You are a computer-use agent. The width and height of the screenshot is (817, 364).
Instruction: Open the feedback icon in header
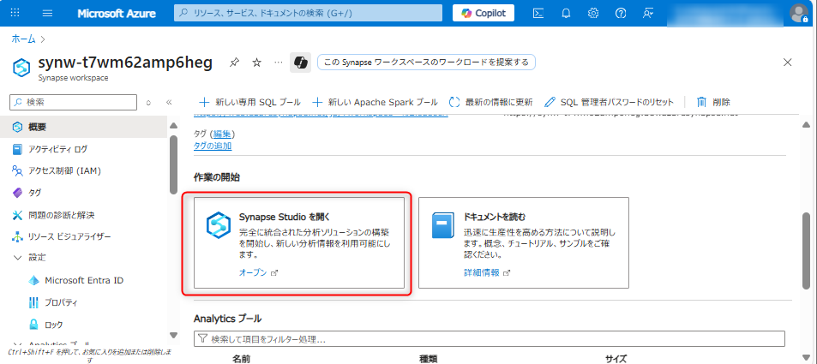pyautogui.click(x=647, y=14)
